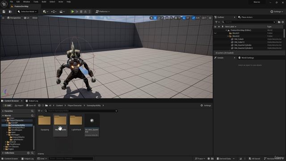The height and width of the screenshot is (161, 286).
Task: Open the Edit menu
Action: (x=18, y=2)
